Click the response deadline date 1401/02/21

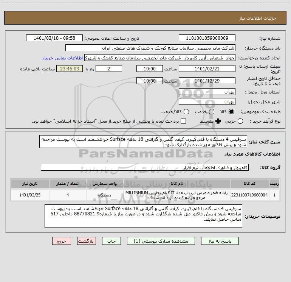tap(207, 69)
